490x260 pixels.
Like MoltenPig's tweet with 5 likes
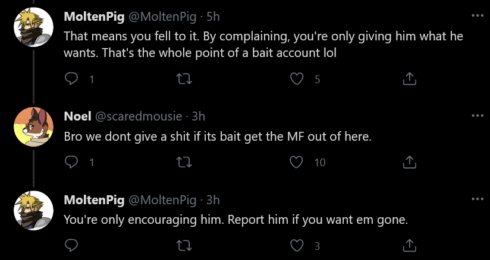click(297, 79)
